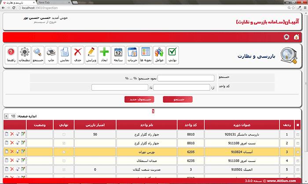Open page size dropdown showing 10
The width and height of the screenshot is (308, 184).
pyautogui.click(x=10, y=116)
